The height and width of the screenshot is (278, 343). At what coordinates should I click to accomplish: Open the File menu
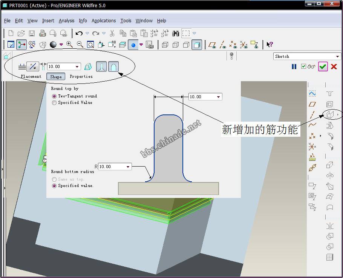[x=7, y=21]
